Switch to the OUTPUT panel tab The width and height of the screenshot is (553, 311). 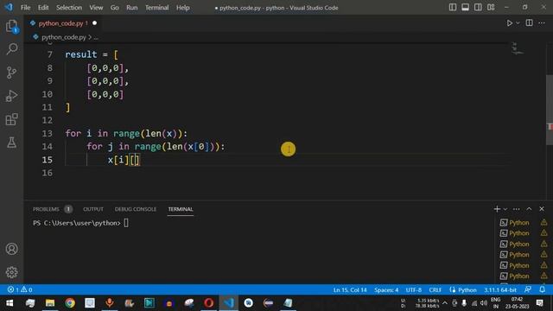tap(93, 209)
